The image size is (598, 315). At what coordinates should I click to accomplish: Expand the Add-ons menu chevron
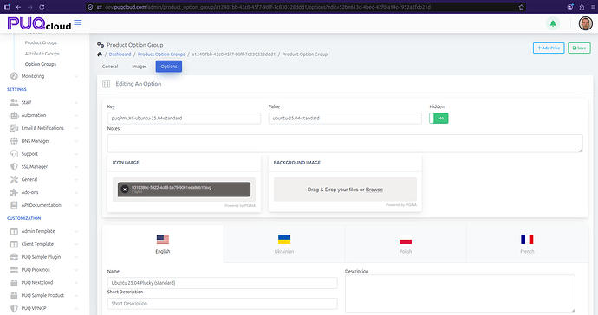tap(76, 192)
